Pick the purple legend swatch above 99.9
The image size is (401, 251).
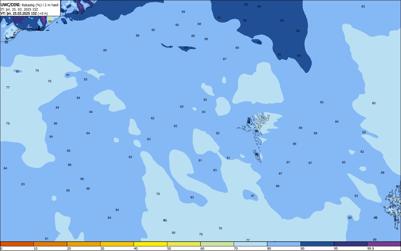pyautogui.click(x=384, y=244)
